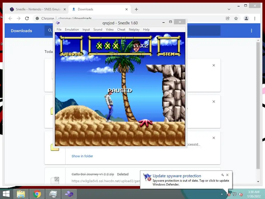Open the File menu in Snes9x
265x199 pixels.
(x=59, y=30)
